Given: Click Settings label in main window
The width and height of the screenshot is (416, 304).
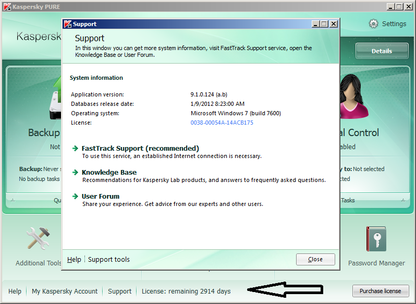Looking at the screenshot, I should (x=394, y=24).
